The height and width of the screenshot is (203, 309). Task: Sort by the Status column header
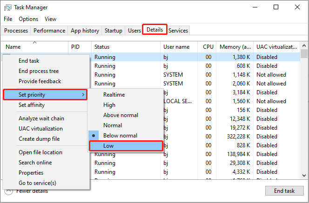[126, 47]
